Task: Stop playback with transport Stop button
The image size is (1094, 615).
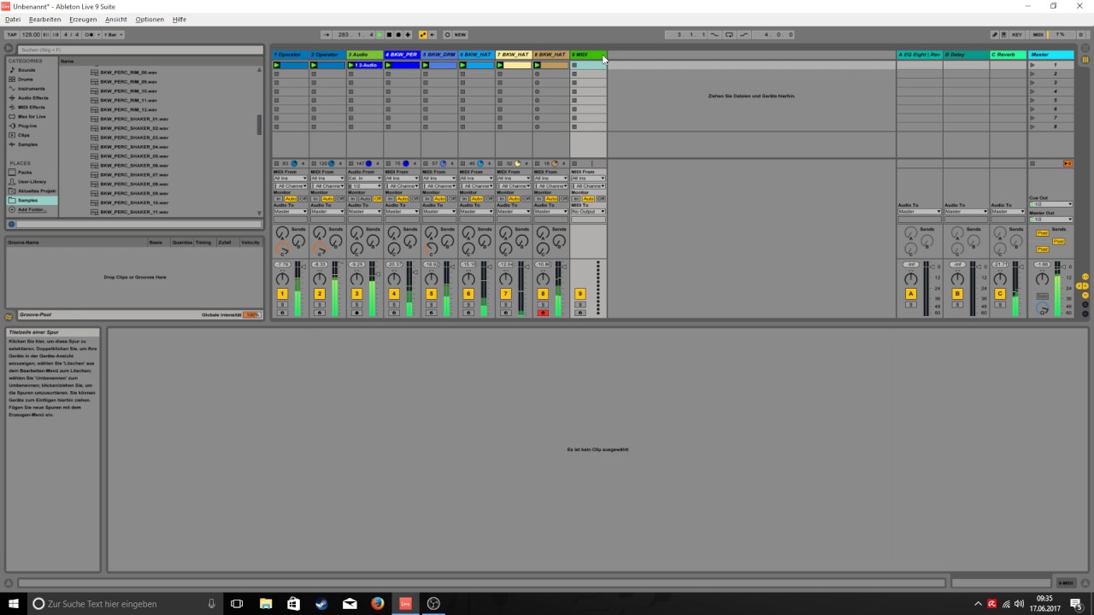Action: coord(389,35)
